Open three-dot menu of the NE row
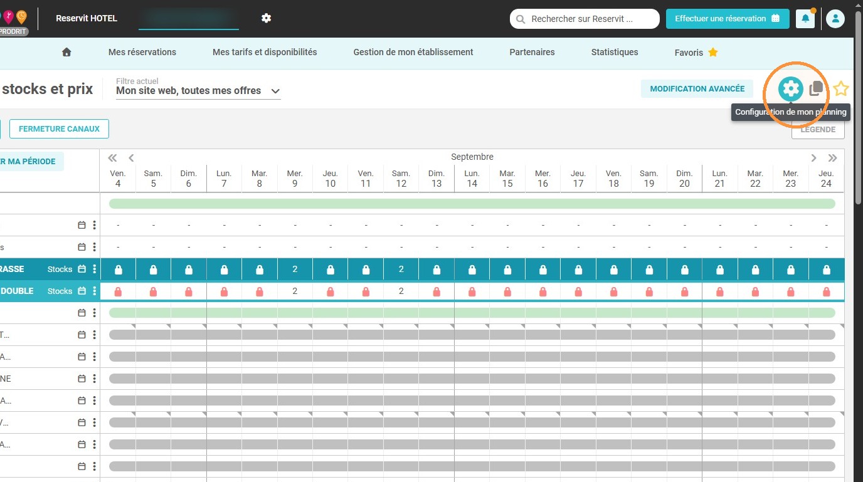The image size is (863, 482). pyautogui.click(x=95, y=379)
